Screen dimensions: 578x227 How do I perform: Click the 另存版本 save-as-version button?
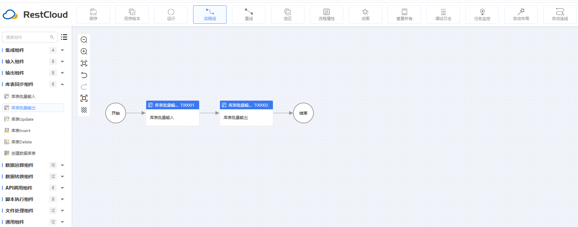point(132,14)
